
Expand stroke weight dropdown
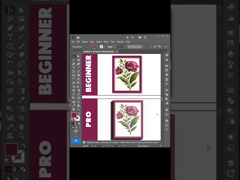pos(125,46)
